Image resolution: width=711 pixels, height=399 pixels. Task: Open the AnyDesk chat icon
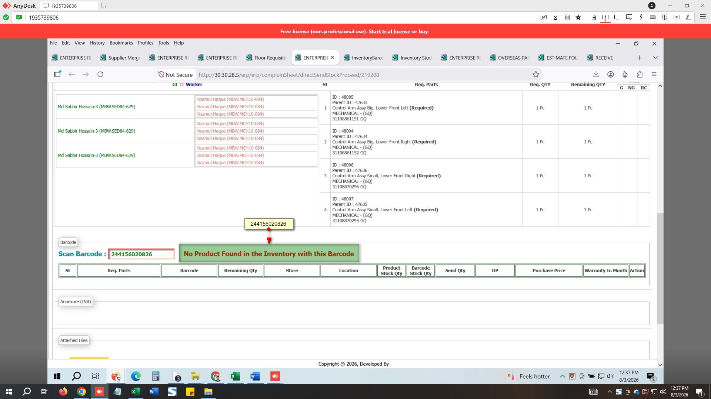click(629, 17)
